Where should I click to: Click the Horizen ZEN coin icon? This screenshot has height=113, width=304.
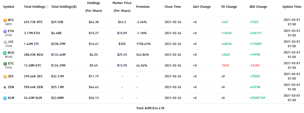tap(5, 87)
